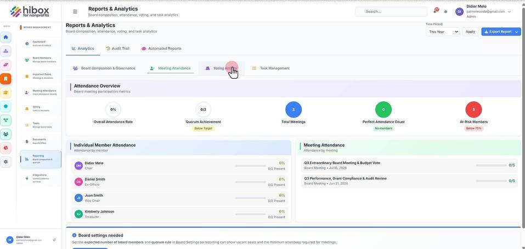This screenshot has width=525, height=249.
Task: Open Board Members in sidebar
Action: coord(40,60)
